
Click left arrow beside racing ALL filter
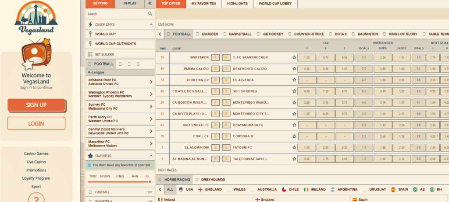160,189
